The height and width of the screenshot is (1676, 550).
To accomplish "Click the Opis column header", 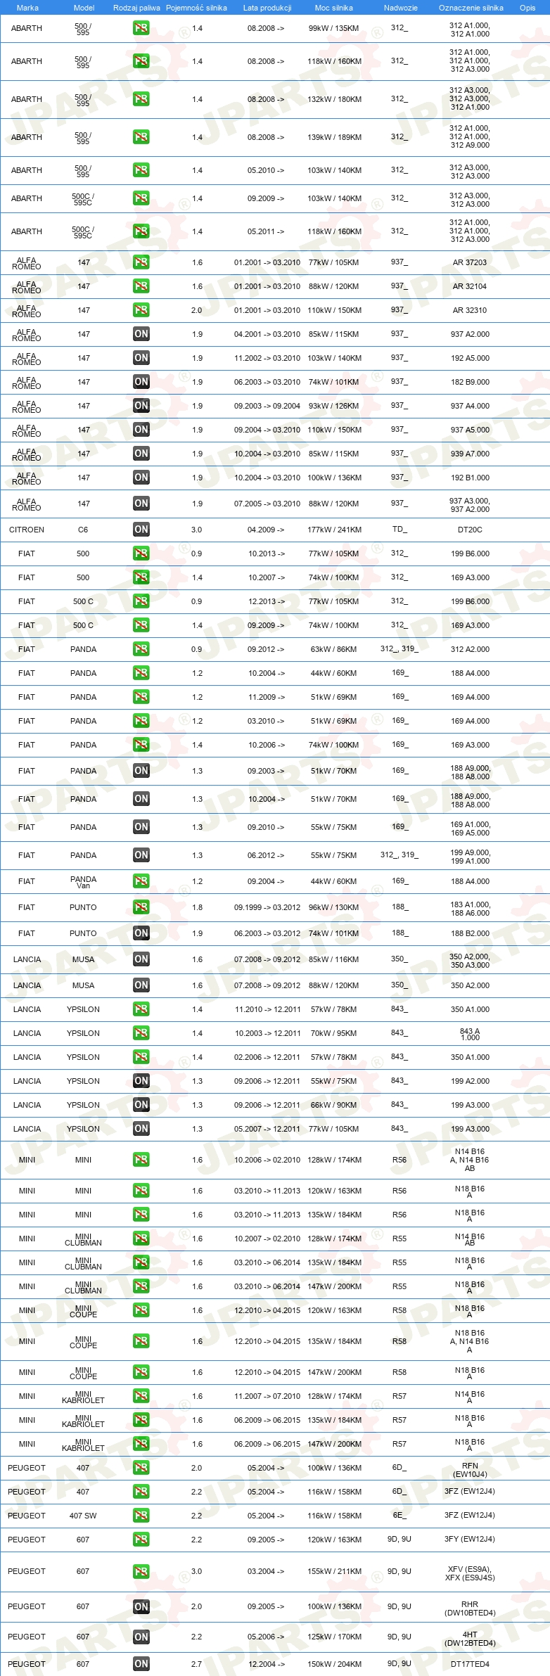I will [527, 8].
